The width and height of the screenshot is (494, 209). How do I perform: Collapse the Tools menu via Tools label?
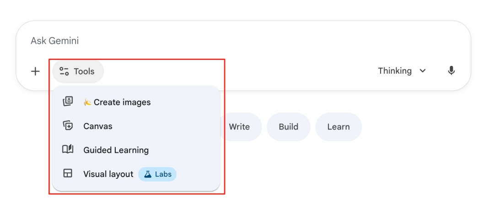(84, 71)
